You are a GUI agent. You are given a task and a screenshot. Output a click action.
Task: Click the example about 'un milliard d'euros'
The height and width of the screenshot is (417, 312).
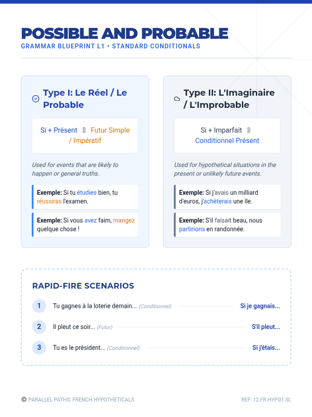click(227, 197)
